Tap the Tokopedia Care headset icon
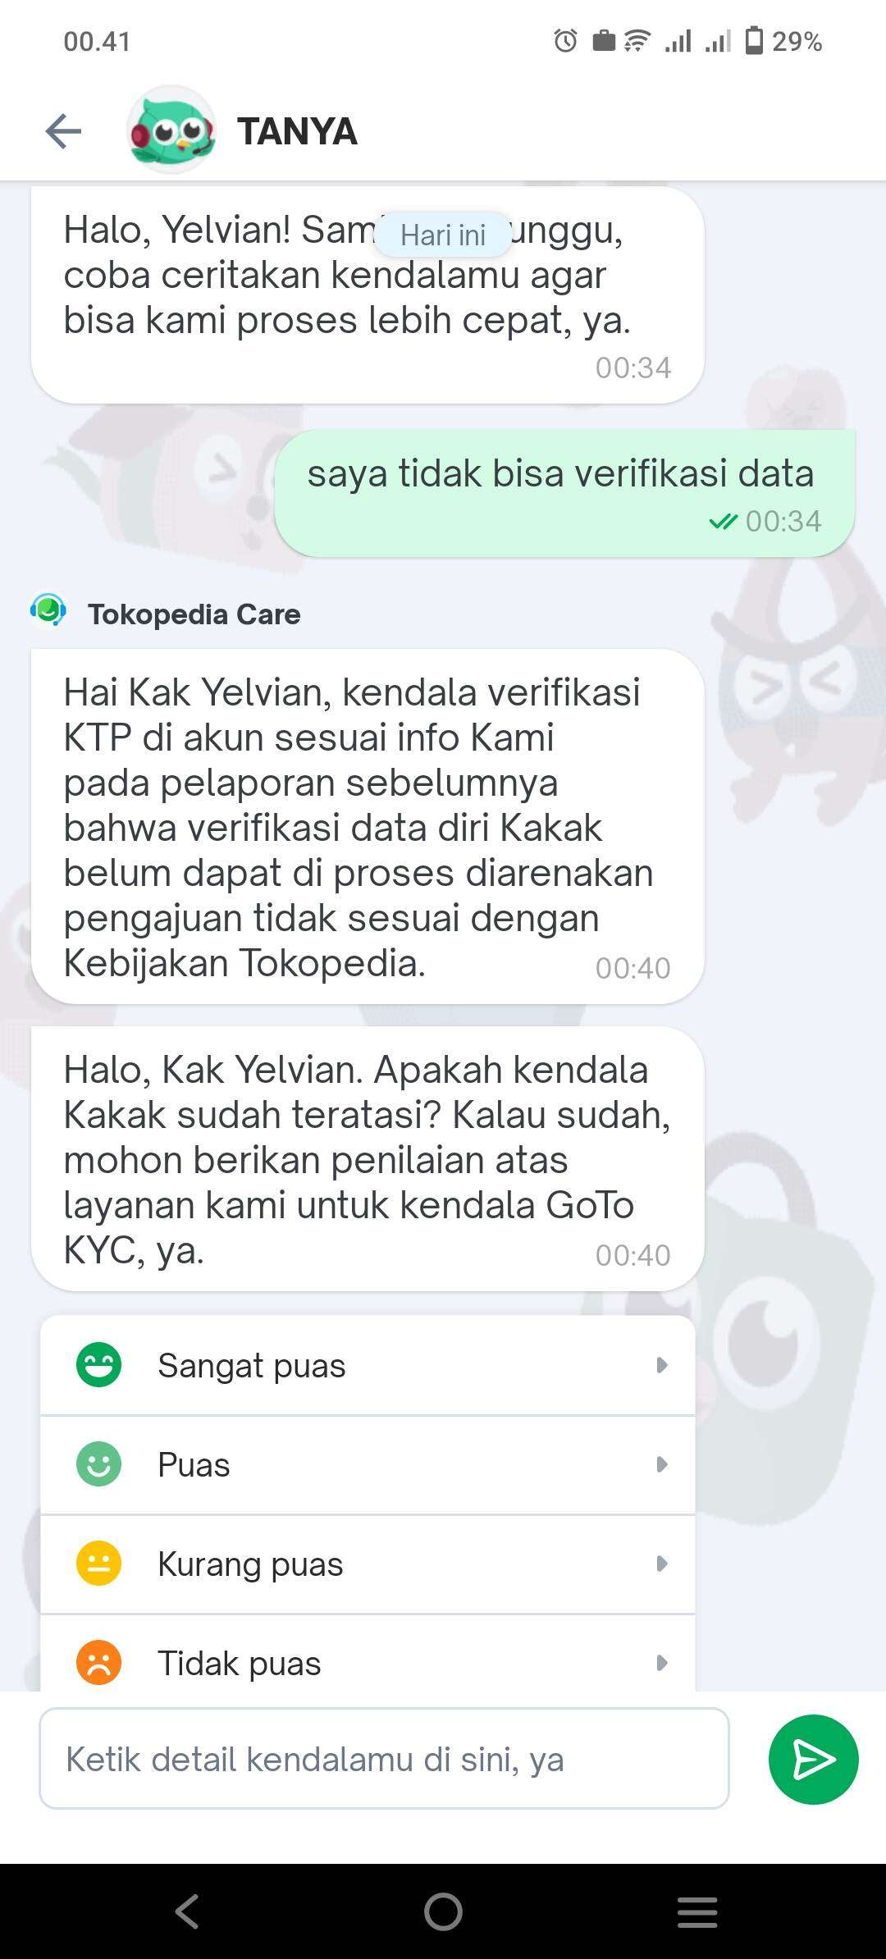The height and width of the screenshot is (1959, 886). point(48,611)
